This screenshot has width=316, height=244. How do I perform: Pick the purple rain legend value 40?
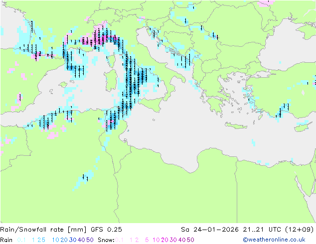pyautogui.click(x=81, y=240)
